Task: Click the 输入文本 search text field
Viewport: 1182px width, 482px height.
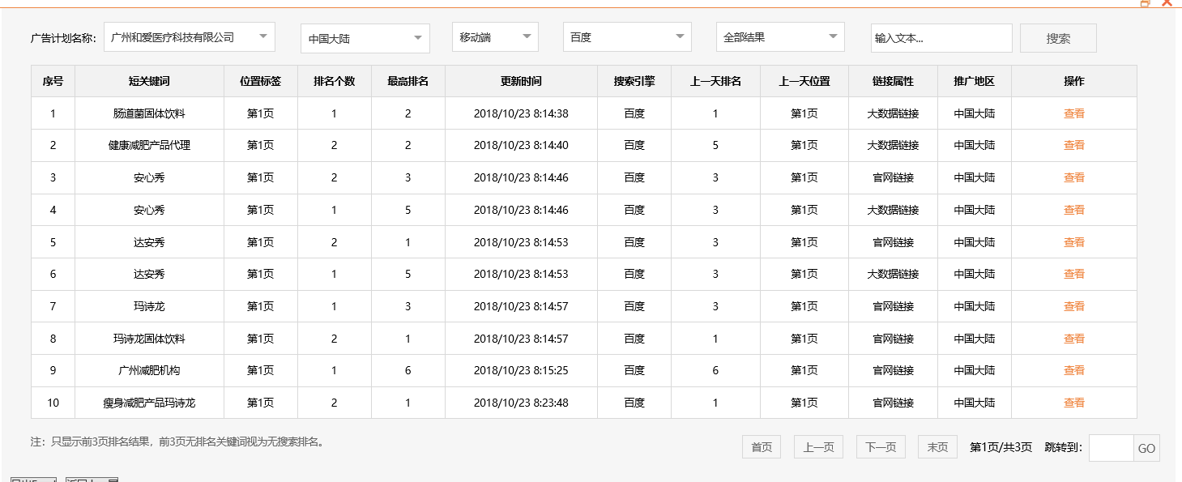Action: coord(941,37)
